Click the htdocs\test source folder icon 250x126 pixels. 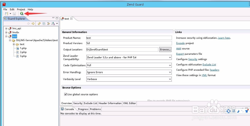tap(14, 40)
